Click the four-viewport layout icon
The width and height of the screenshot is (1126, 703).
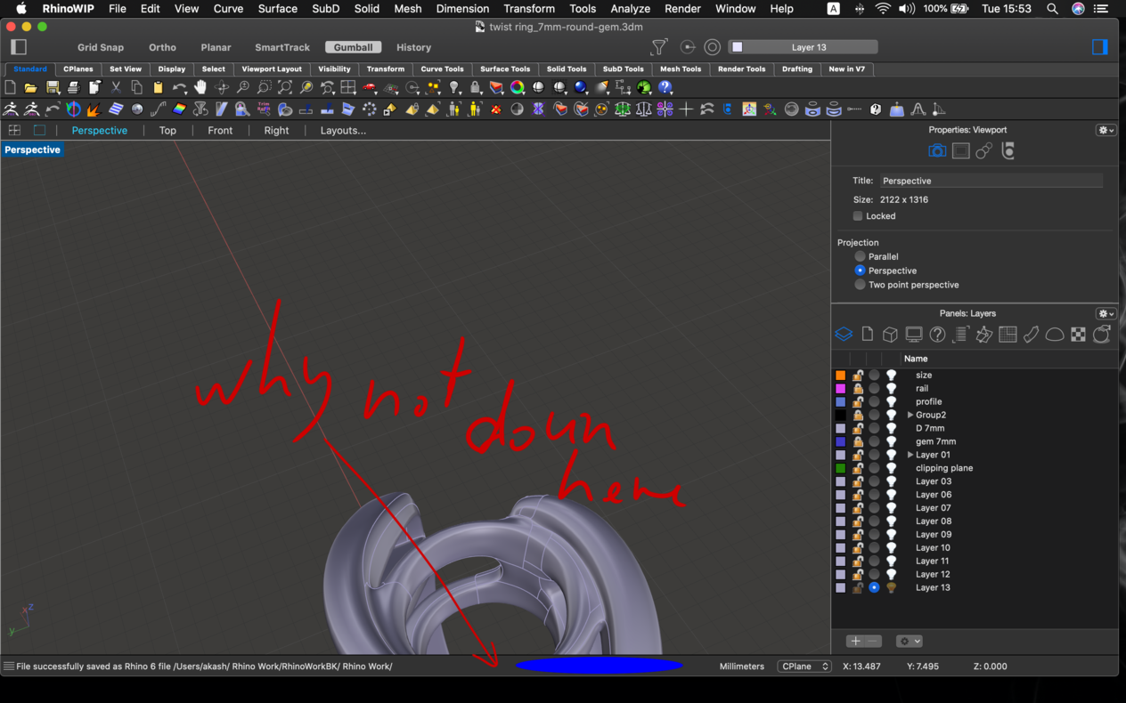[348, 87]
